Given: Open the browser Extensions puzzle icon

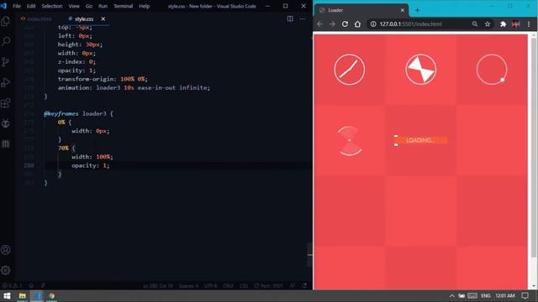Looking at the screenshot, I should click(x=503, y=24).
